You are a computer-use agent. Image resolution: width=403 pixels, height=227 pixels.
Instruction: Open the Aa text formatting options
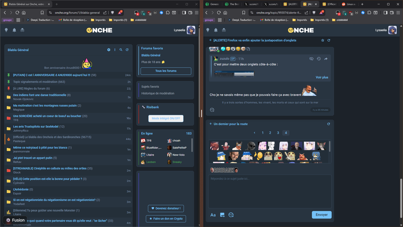[x=213, y=215]
